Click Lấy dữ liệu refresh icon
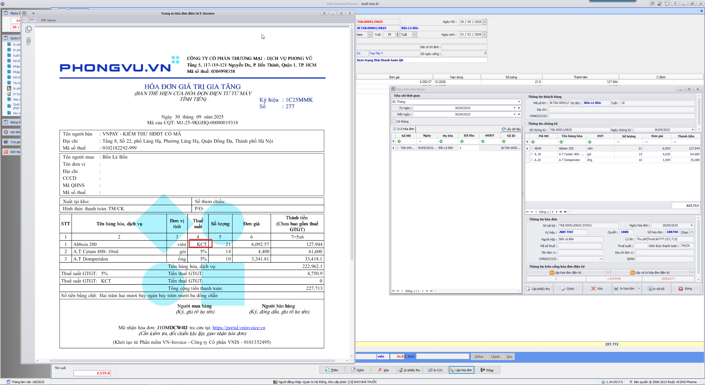Screen dimensions: 705x385 pyautogui.click(x=504, y=129)
